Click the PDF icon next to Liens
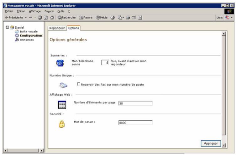This screenshot has height=155, width=237. [227, 18]
